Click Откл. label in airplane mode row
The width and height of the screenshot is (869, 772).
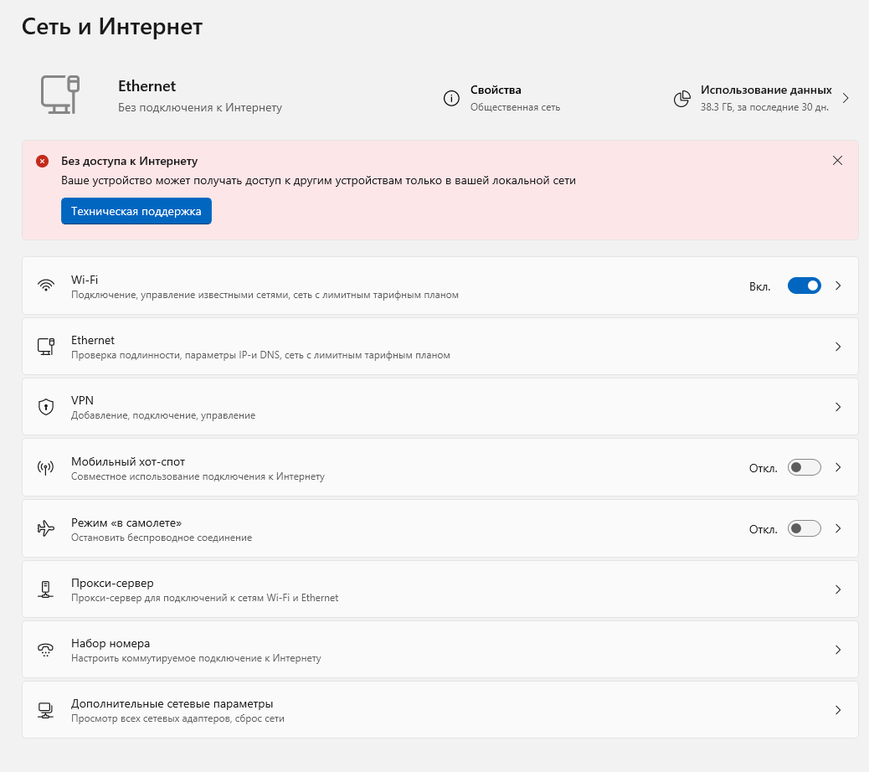764,529
